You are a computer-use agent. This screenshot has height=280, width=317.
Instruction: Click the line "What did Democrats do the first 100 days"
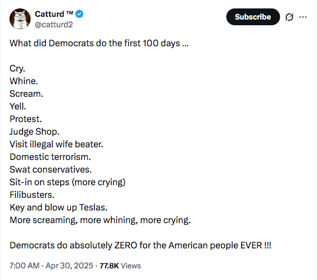(99, 43)
